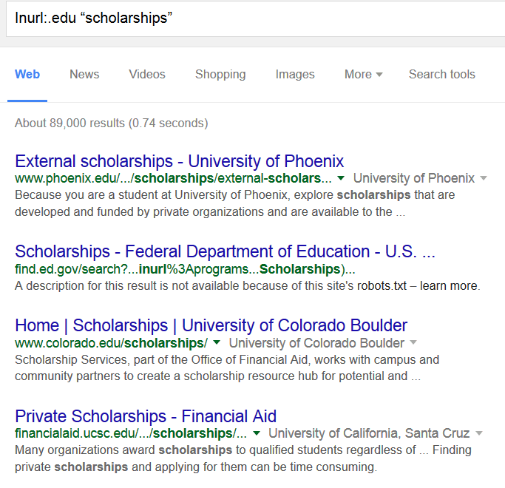Open Scholarships - Federal Department of Education result
This screenshot has width=505, height=488.
tap(225, 251)
